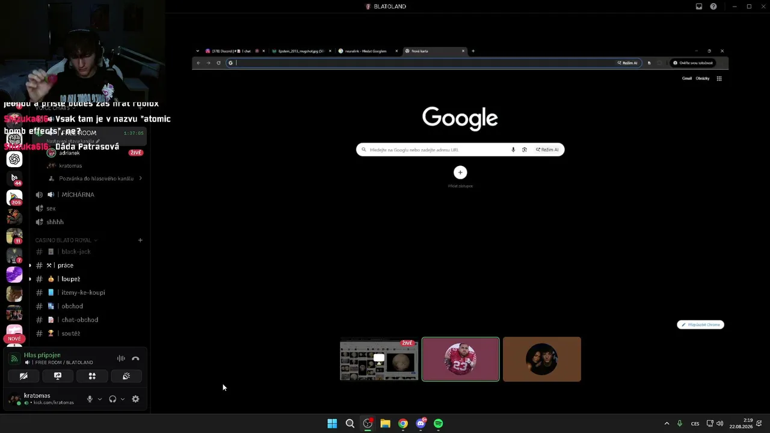Start voice search with microphone icon
The height and width of the screenshot is (433, 770).
[x=513, y=150]
